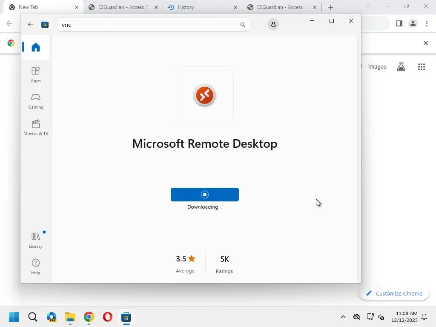
Task: Open the taskbar clock showing 11:08 AM
Action: coord(404,317)
